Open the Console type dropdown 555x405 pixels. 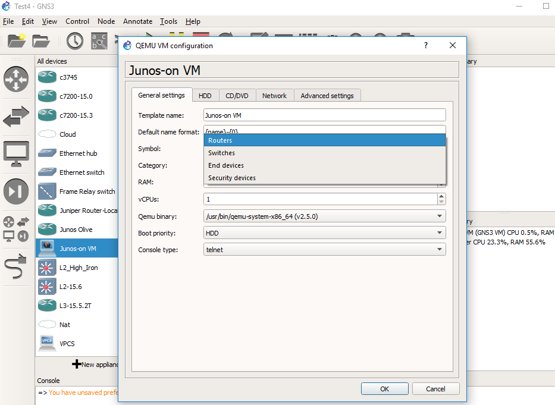(x=325, y=250)
